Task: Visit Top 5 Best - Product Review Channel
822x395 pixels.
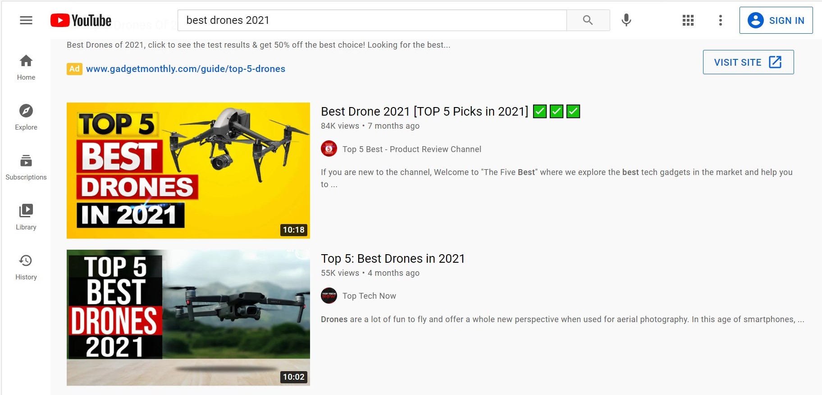Action: [412, 149]
